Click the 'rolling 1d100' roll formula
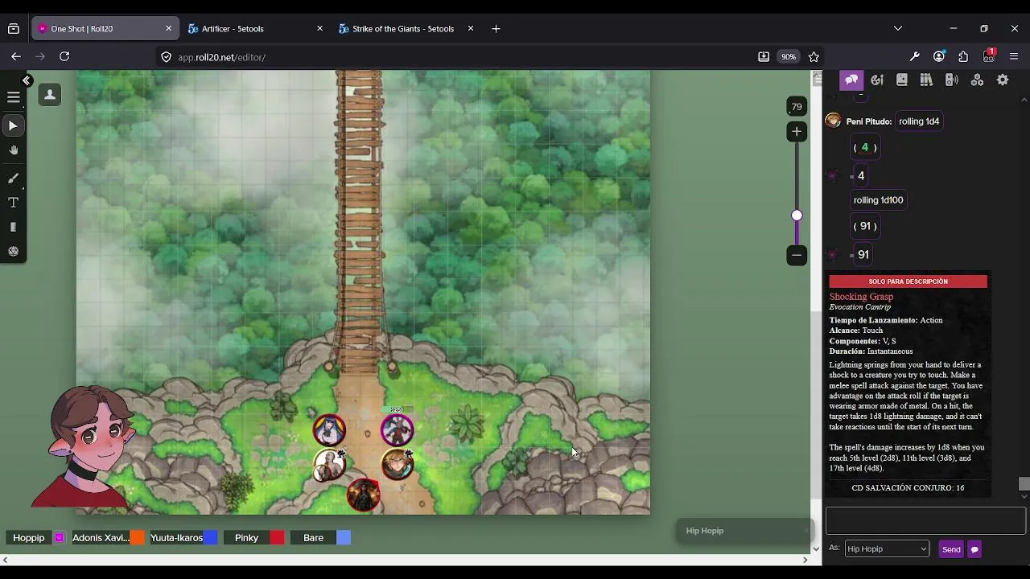 click(x=878, y=200)
